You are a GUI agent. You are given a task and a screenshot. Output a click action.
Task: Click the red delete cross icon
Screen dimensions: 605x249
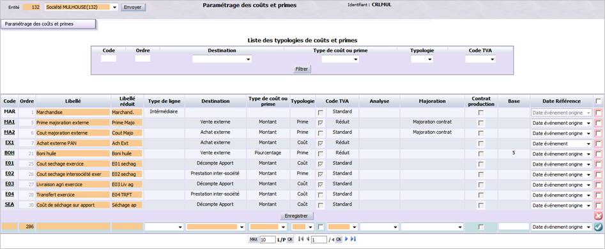pyautogui.click(x=599, y=216)
